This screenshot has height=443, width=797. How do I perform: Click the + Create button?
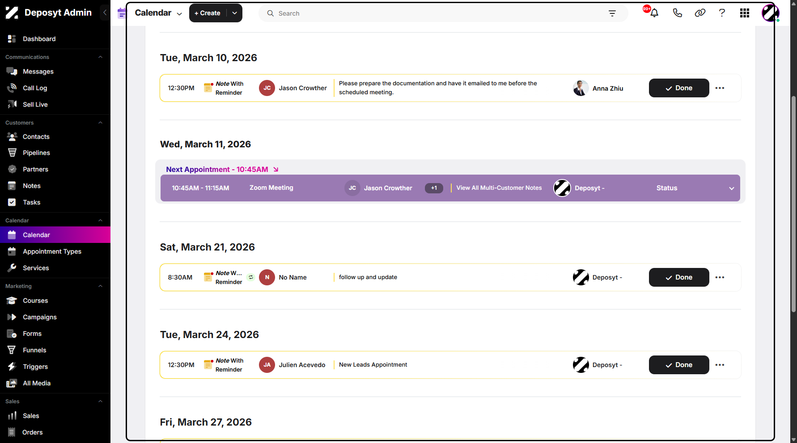[x=208, y=13]
